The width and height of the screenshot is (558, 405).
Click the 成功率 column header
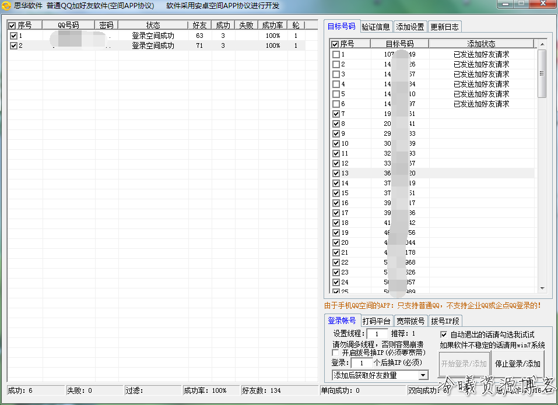(273, 25)
